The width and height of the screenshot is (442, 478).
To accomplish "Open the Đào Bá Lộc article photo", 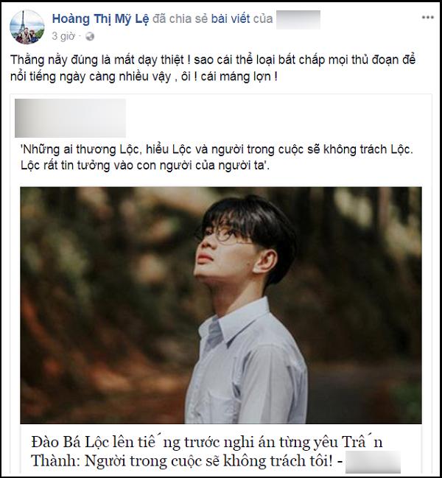I will point(221,305).
